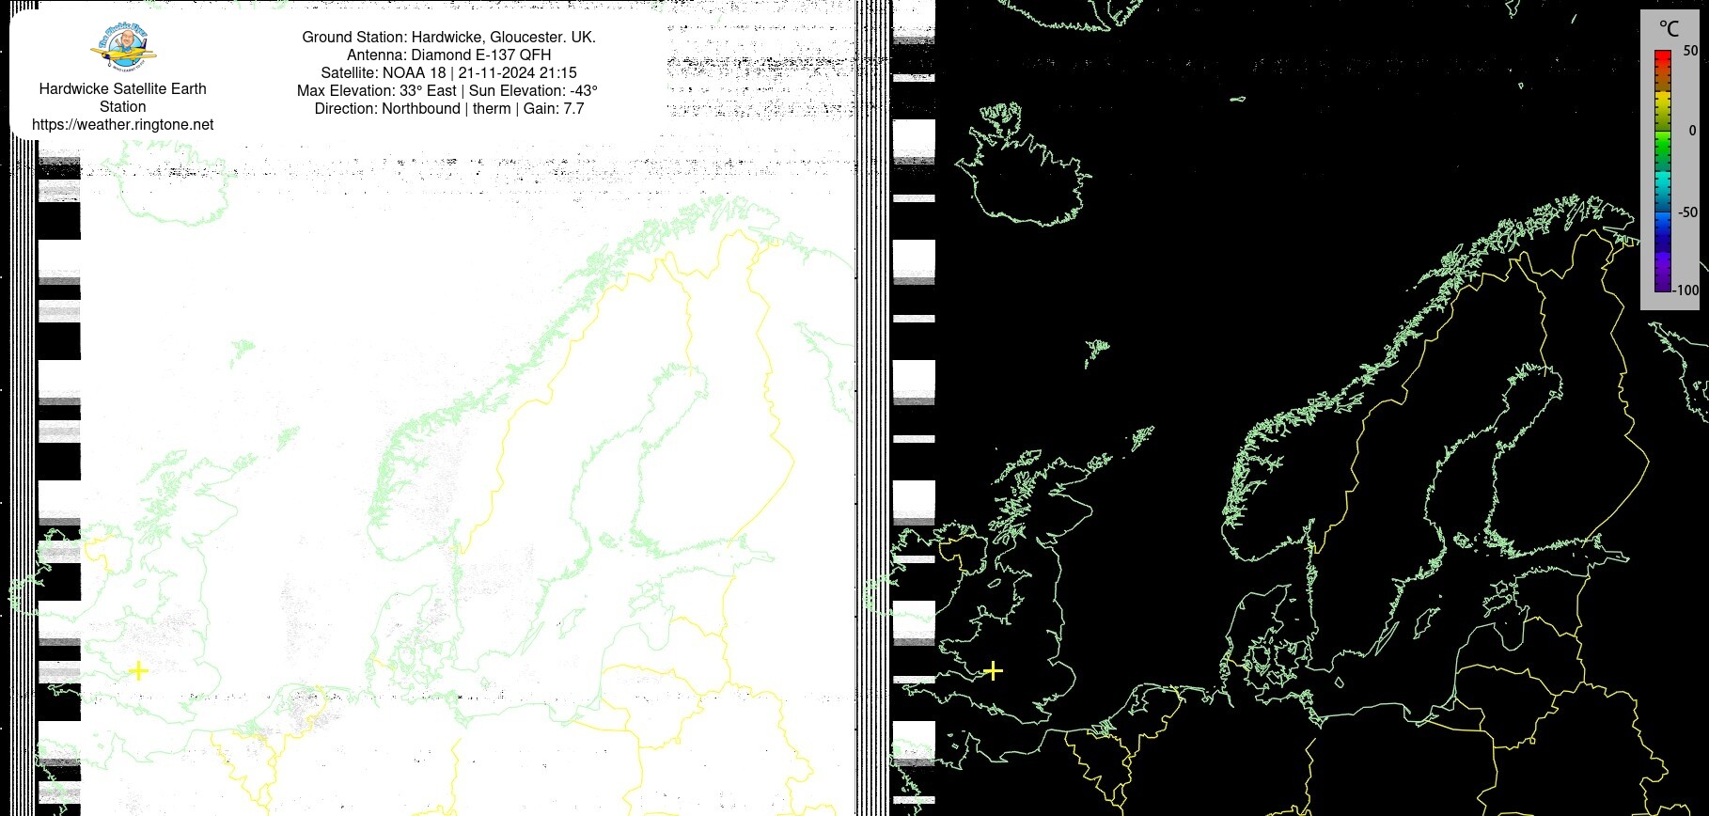The height and width of the screenshot is (816, 1709).
Task: Click the blue section of the temperature scale
Action: 1662,226
